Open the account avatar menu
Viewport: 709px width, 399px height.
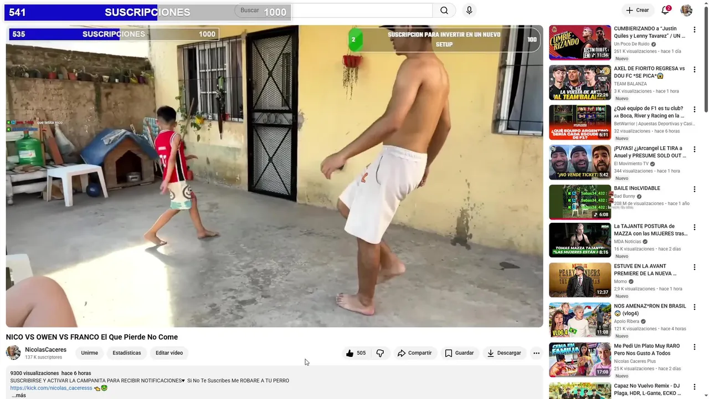686,11
